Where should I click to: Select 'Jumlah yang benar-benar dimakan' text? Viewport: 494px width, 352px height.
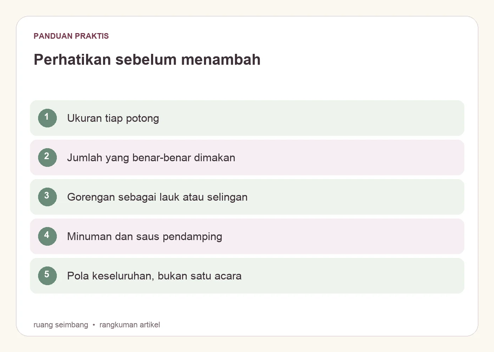coord(151,158)
